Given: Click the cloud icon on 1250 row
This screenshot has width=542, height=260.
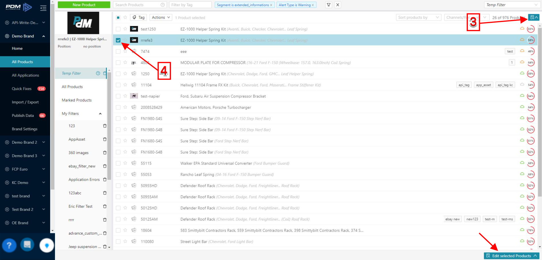Looking at the screenshot, I should pyautogui.click(x=522, y=73).
